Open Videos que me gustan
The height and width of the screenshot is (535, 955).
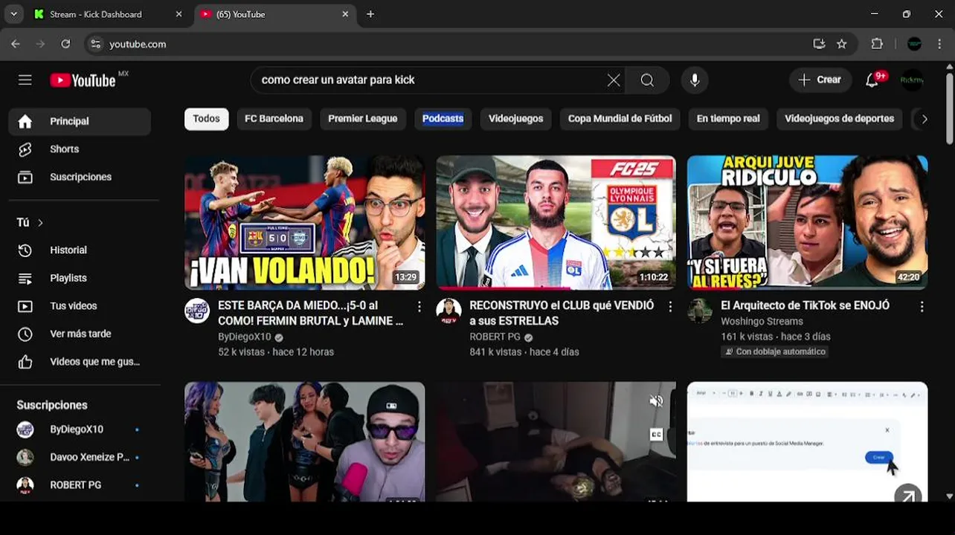tap(80, 362)
